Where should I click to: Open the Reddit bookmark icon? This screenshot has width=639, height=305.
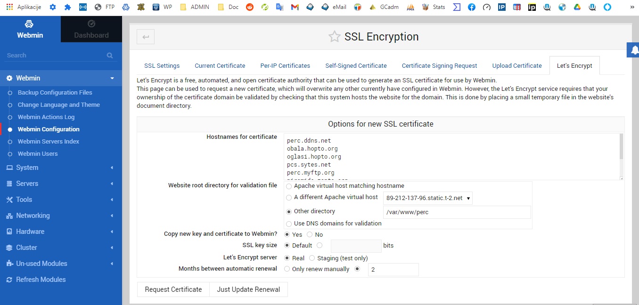250,7
